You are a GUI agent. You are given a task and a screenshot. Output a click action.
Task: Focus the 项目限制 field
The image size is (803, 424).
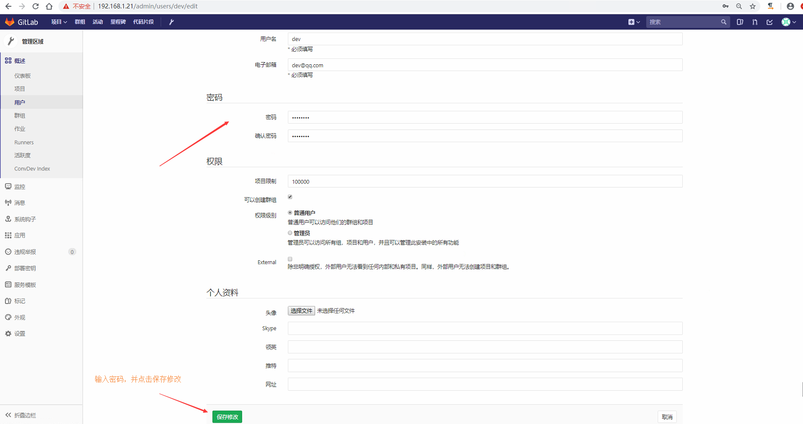[485, 182]
